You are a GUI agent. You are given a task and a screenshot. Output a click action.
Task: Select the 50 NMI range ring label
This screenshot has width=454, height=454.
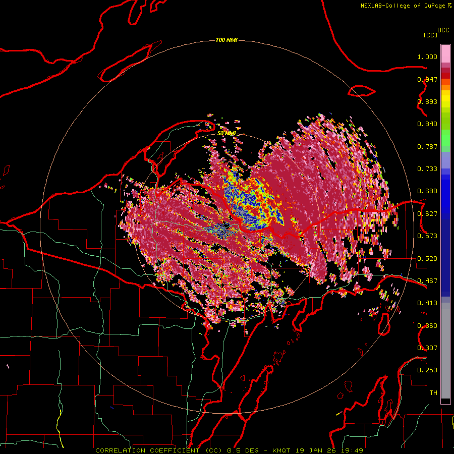(226, 134)
